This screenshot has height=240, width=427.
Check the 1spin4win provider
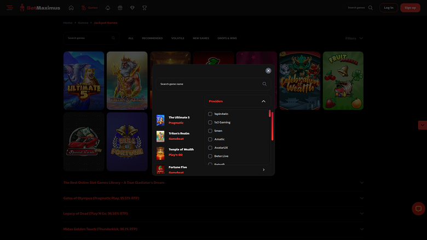(210, 114)
